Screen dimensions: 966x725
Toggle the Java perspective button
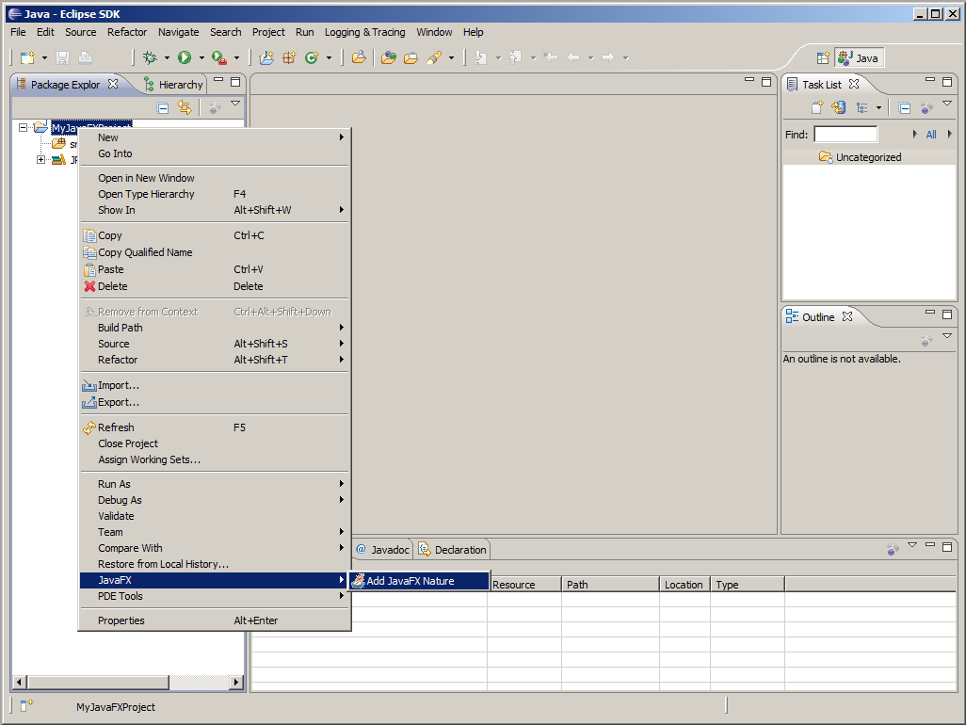(859, 57)
